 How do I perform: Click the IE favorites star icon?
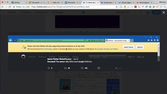pyautogui.click(x=152, y=40)
